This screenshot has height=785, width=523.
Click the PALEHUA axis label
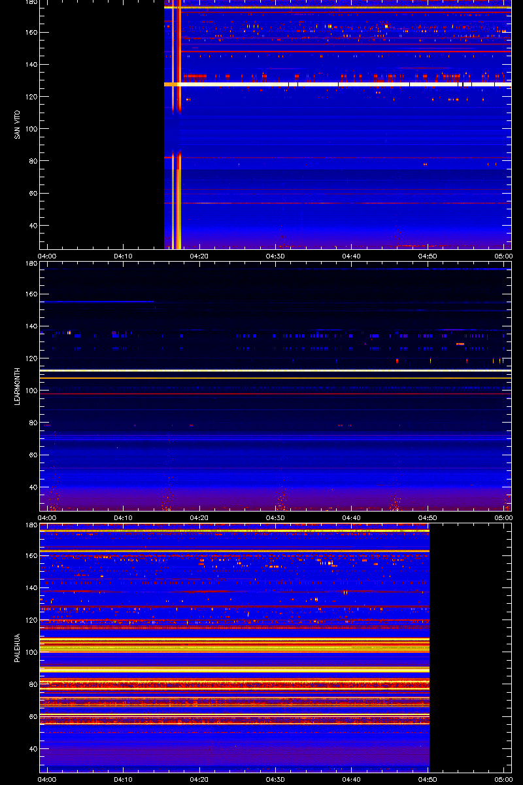pyautogui.click(x=16, y=648)
